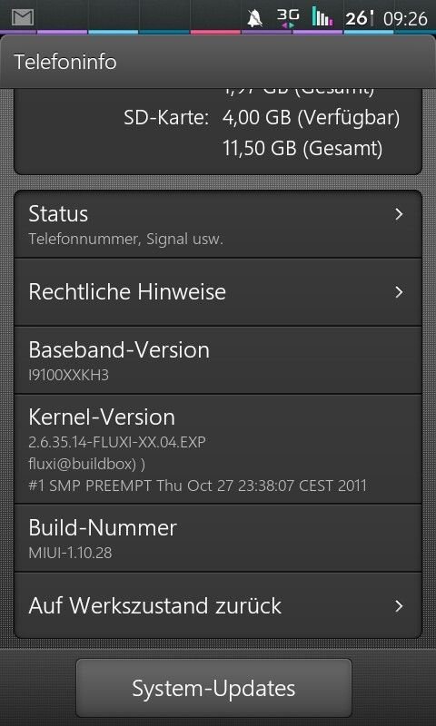This screenshot has height=726, width=436.
Task: Tap the Gmail notification icon
Action: tap(24, 17)
